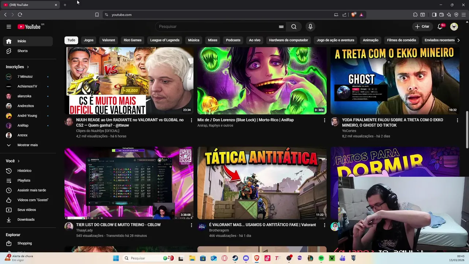The image size is (469, 264).
Task: Open Histórico in the sidebar
Action: 28,170
